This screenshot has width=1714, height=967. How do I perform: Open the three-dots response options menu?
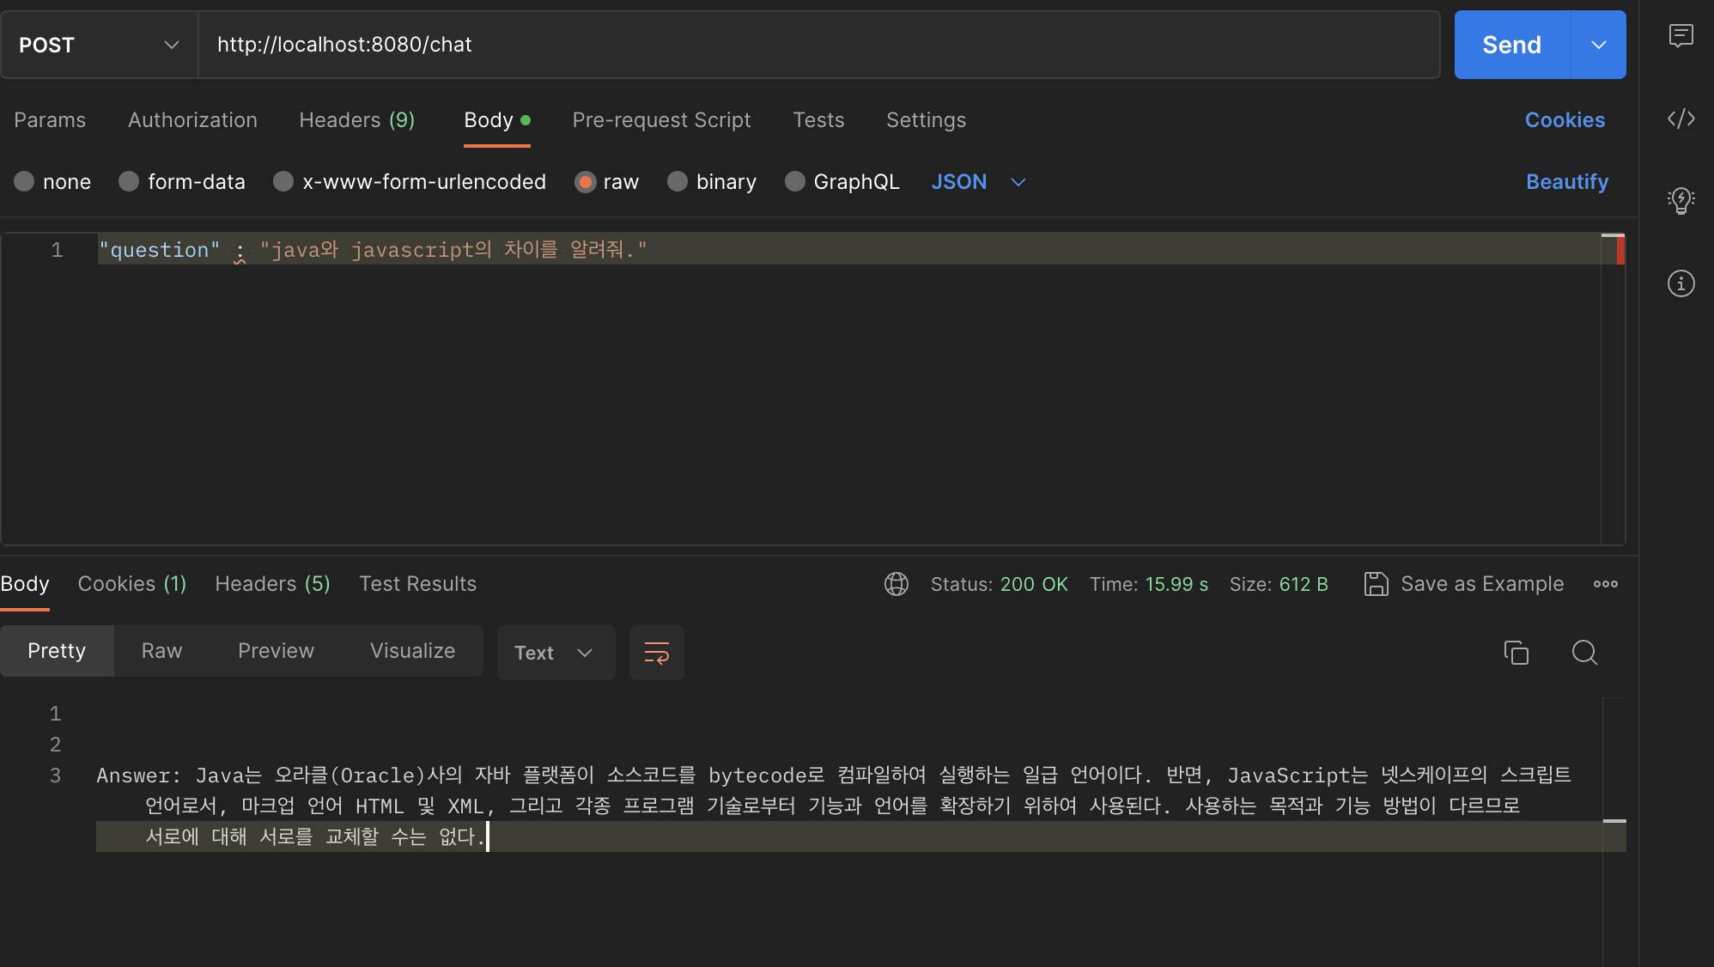(1605, 584)
